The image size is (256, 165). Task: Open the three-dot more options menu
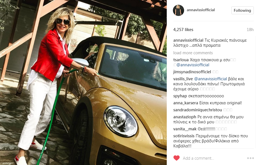click(250, 158)
